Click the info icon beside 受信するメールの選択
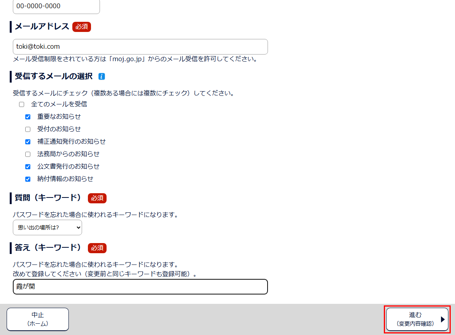Screen dimensions: 455x335 101,76
